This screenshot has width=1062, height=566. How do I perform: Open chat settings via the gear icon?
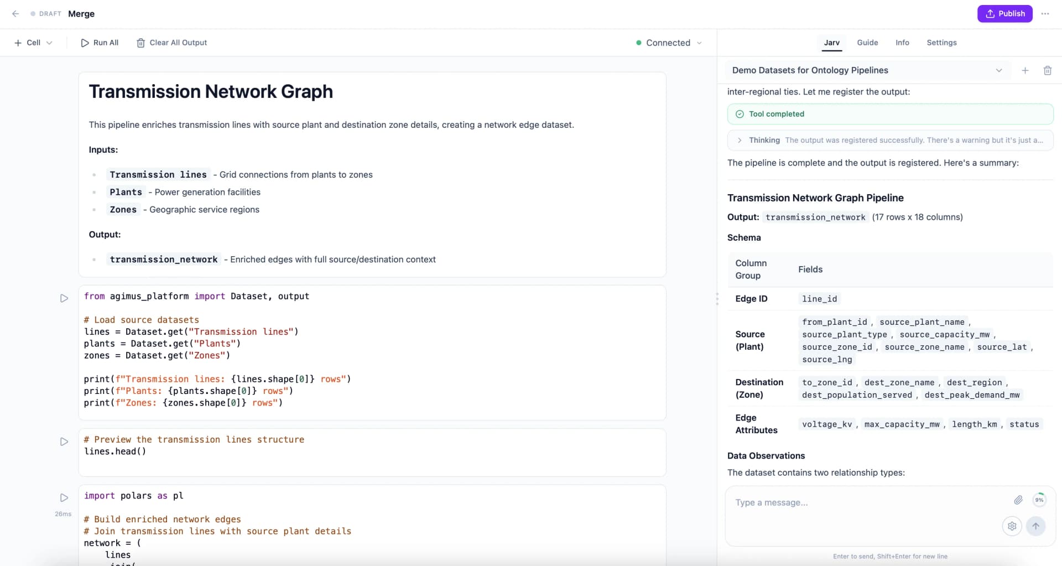(x=1012, y=526)
